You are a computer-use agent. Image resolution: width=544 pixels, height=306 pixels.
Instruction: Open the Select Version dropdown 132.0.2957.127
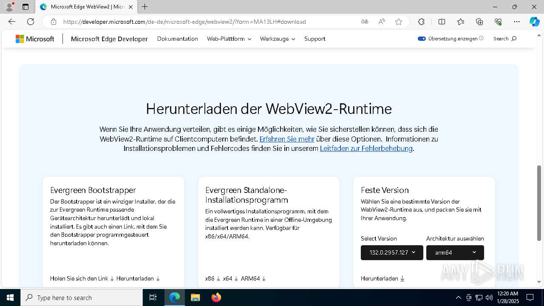click(x=392, y=252)
